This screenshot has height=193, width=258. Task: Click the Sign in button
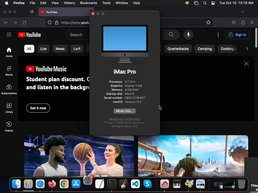(238, 35)
